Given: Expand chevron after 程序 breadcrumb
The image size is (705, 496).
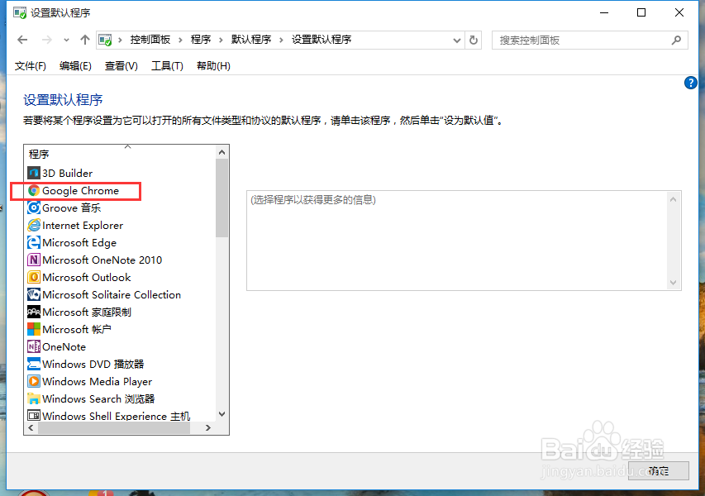Looking at the screenshot, I should click(221, 40).
